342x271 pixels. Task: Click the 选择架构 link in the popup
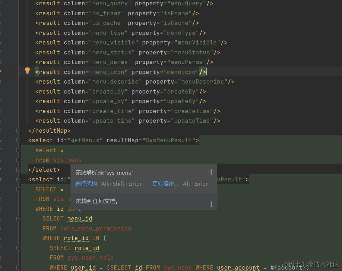(x=86, y=184)
